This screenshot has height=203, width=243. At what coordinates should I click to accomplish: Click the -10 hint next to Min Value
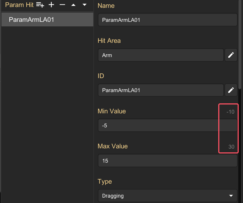click(x=230, y=112)
